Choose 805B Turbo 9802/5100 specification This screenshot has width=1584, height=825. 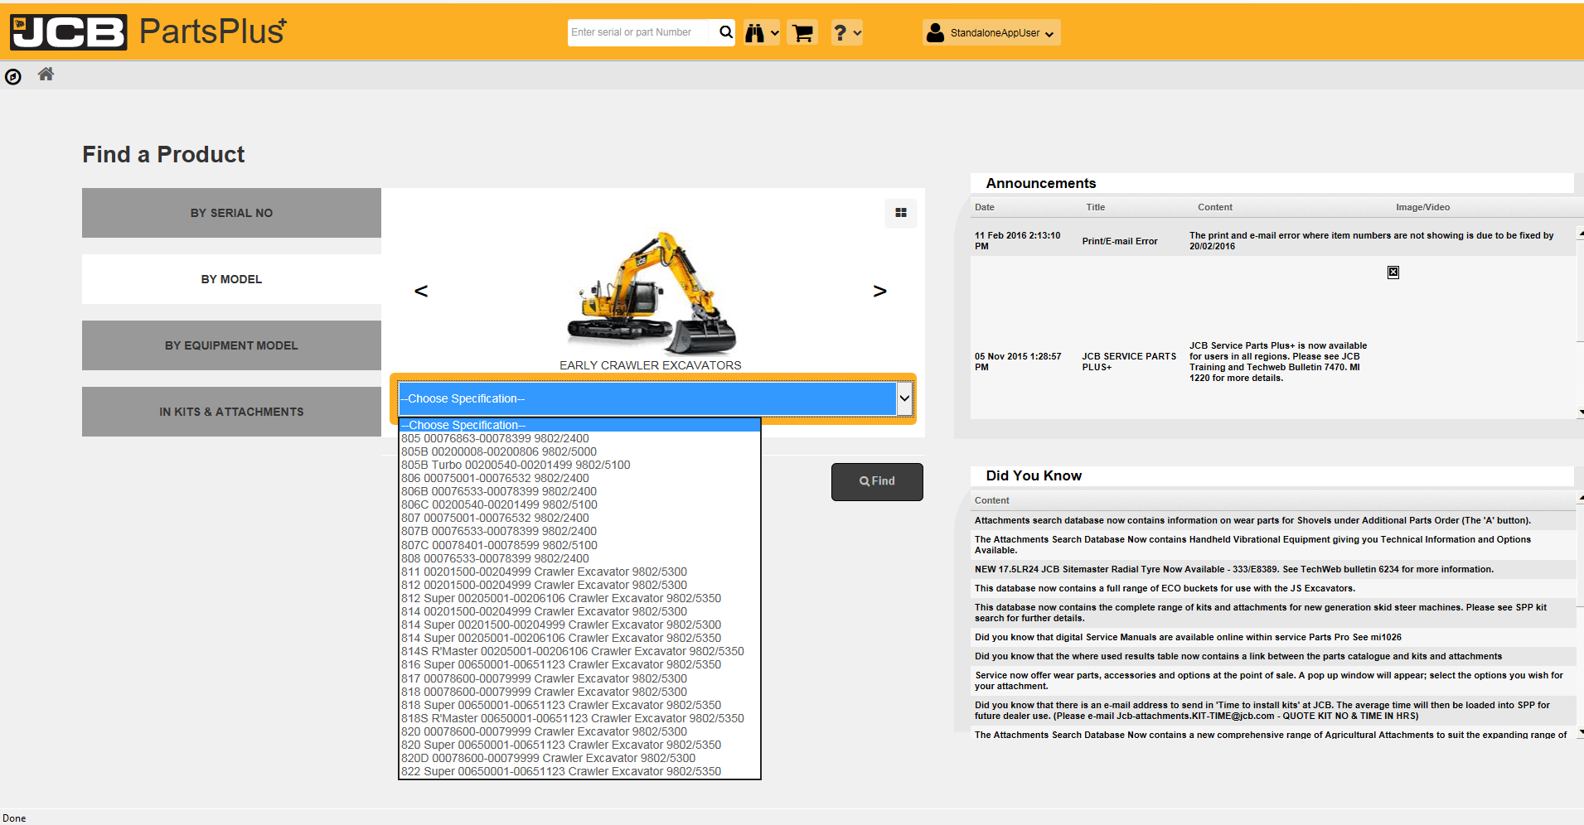click(516, 465)
